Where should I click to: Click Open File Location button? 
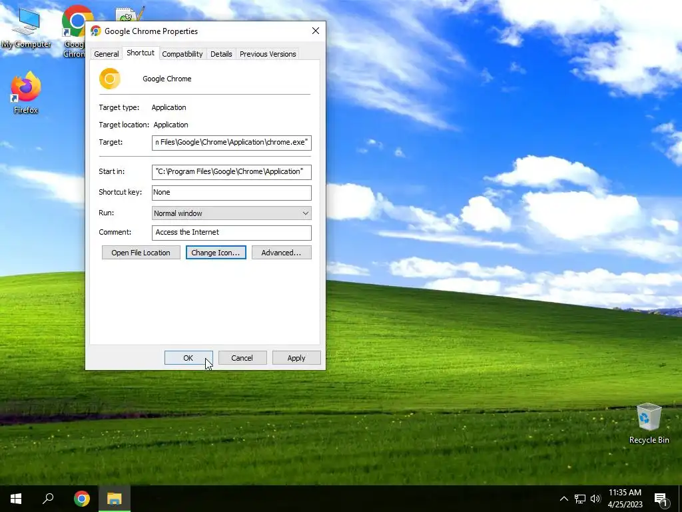pyautogui.click(x=141, y=253)
